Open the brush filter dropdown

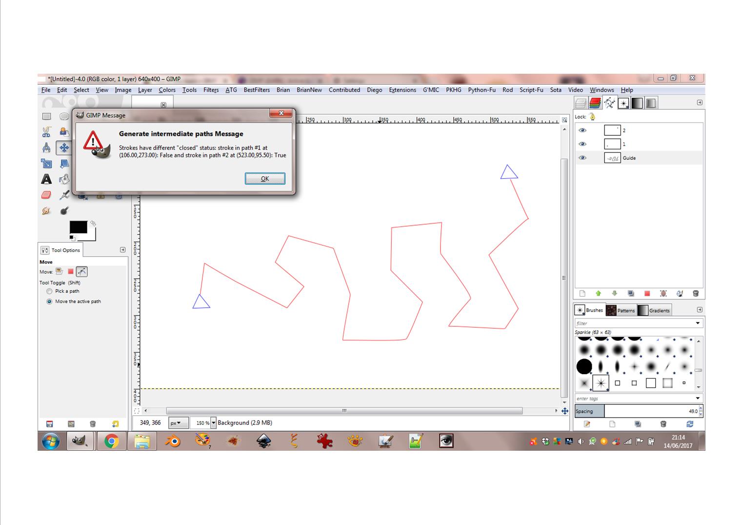[x=698, y=323]
